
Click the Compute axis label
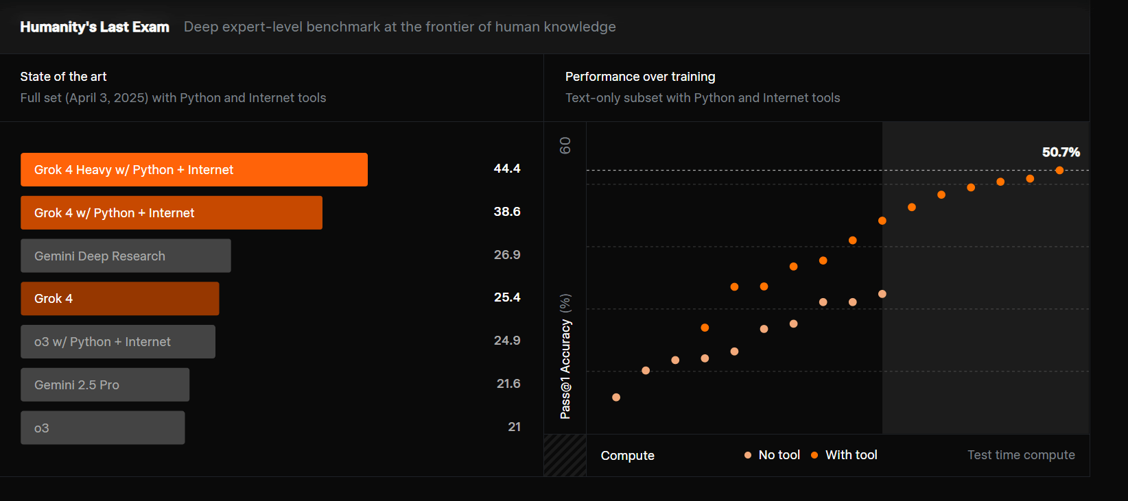tap(628, 456)
